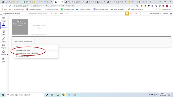Open the Chrome three-dot menu
173x97 pixels.
(x=170, y=6)
